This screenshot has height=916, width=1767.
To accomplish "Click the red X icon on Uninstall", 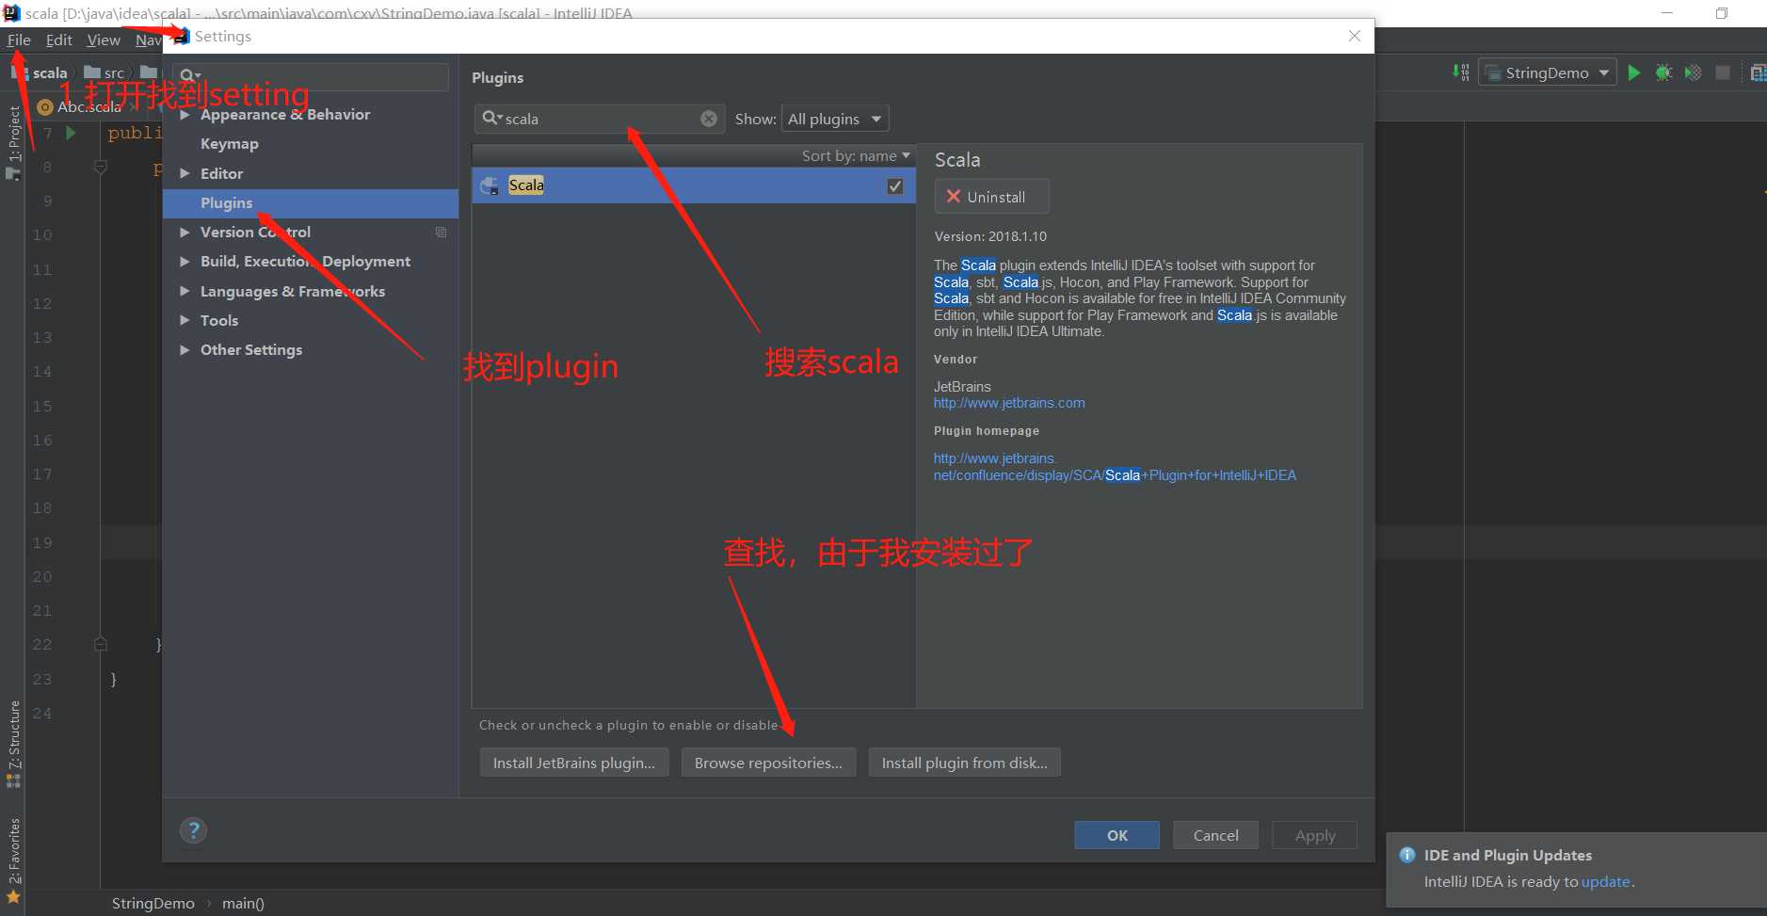I will [954, 197].
